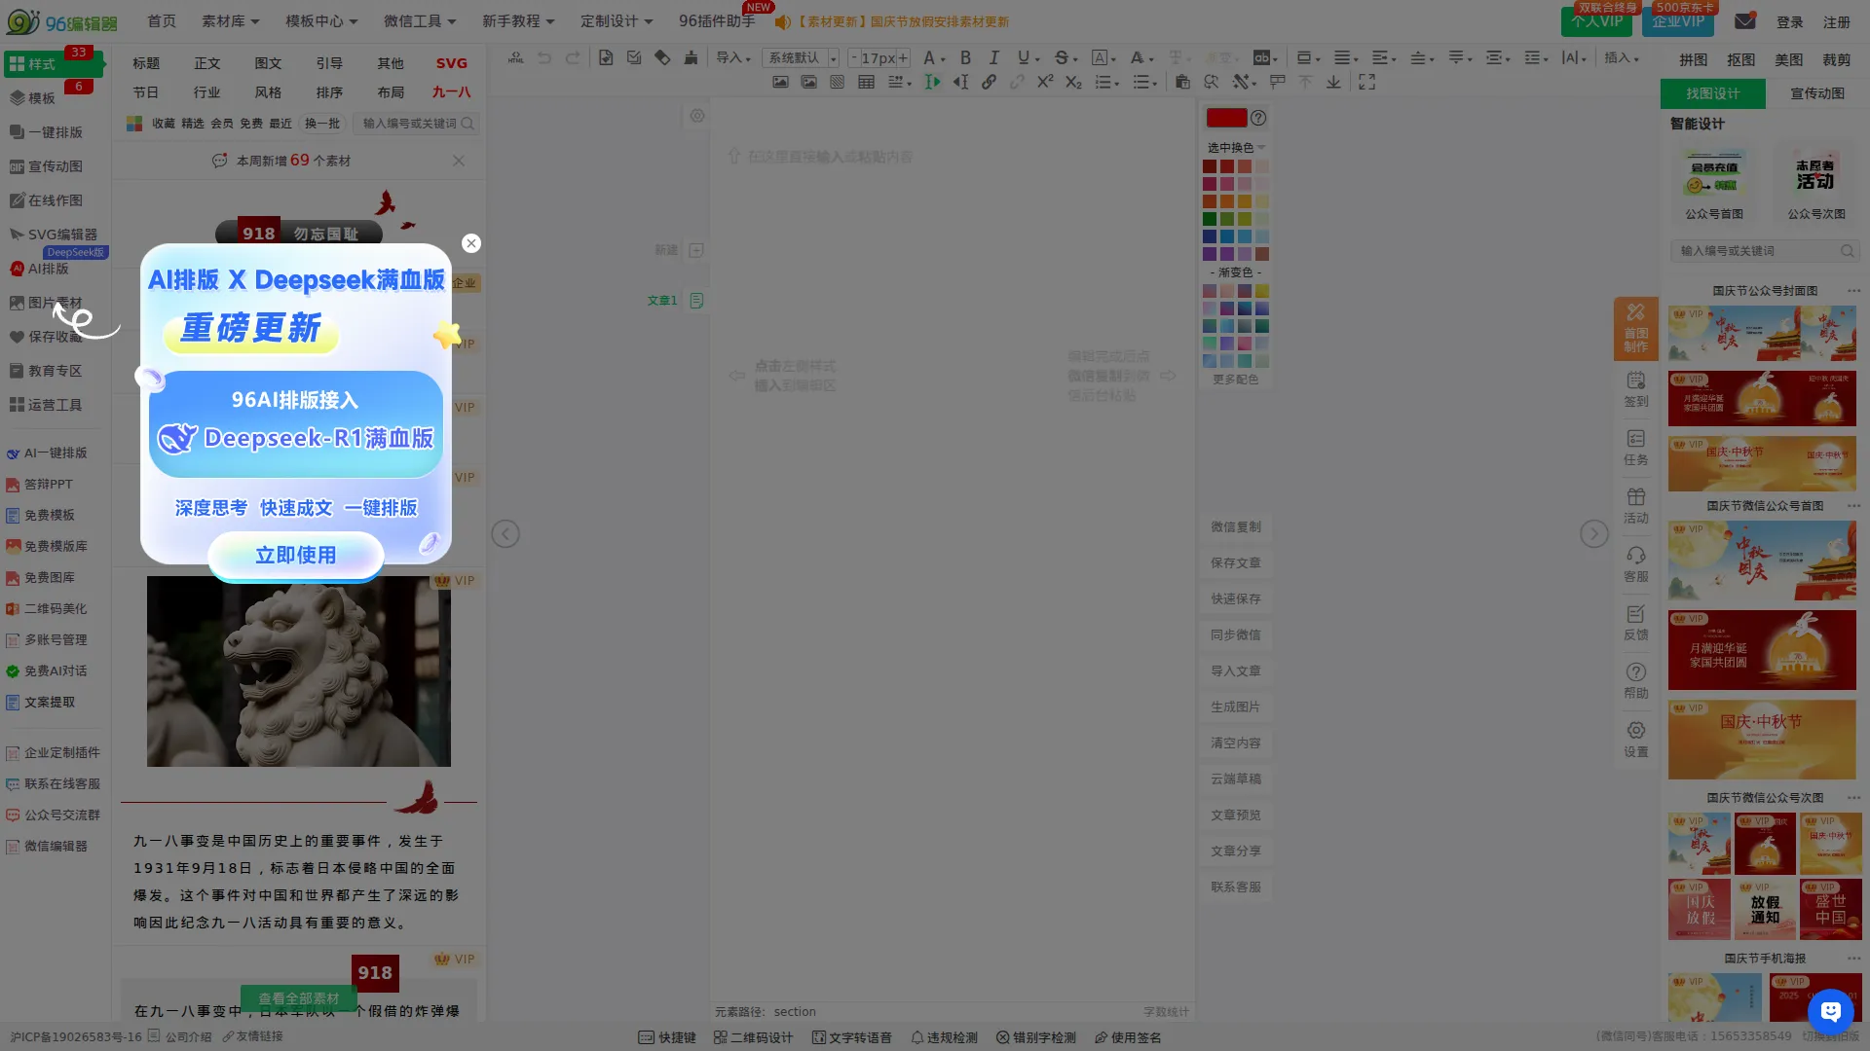Open underline style dropdown
1870x1051 pixels.
(1038, 58)
